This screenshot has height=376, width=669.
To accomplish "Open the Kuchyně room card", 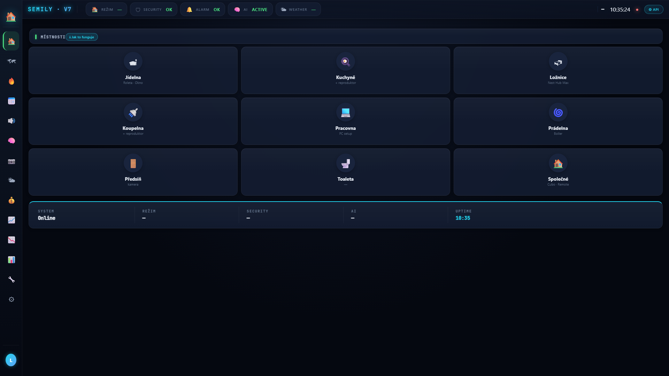I will point(346,70).
